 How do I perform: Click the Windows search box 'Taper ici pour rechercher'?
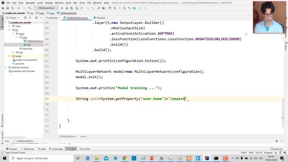(41, 158)
